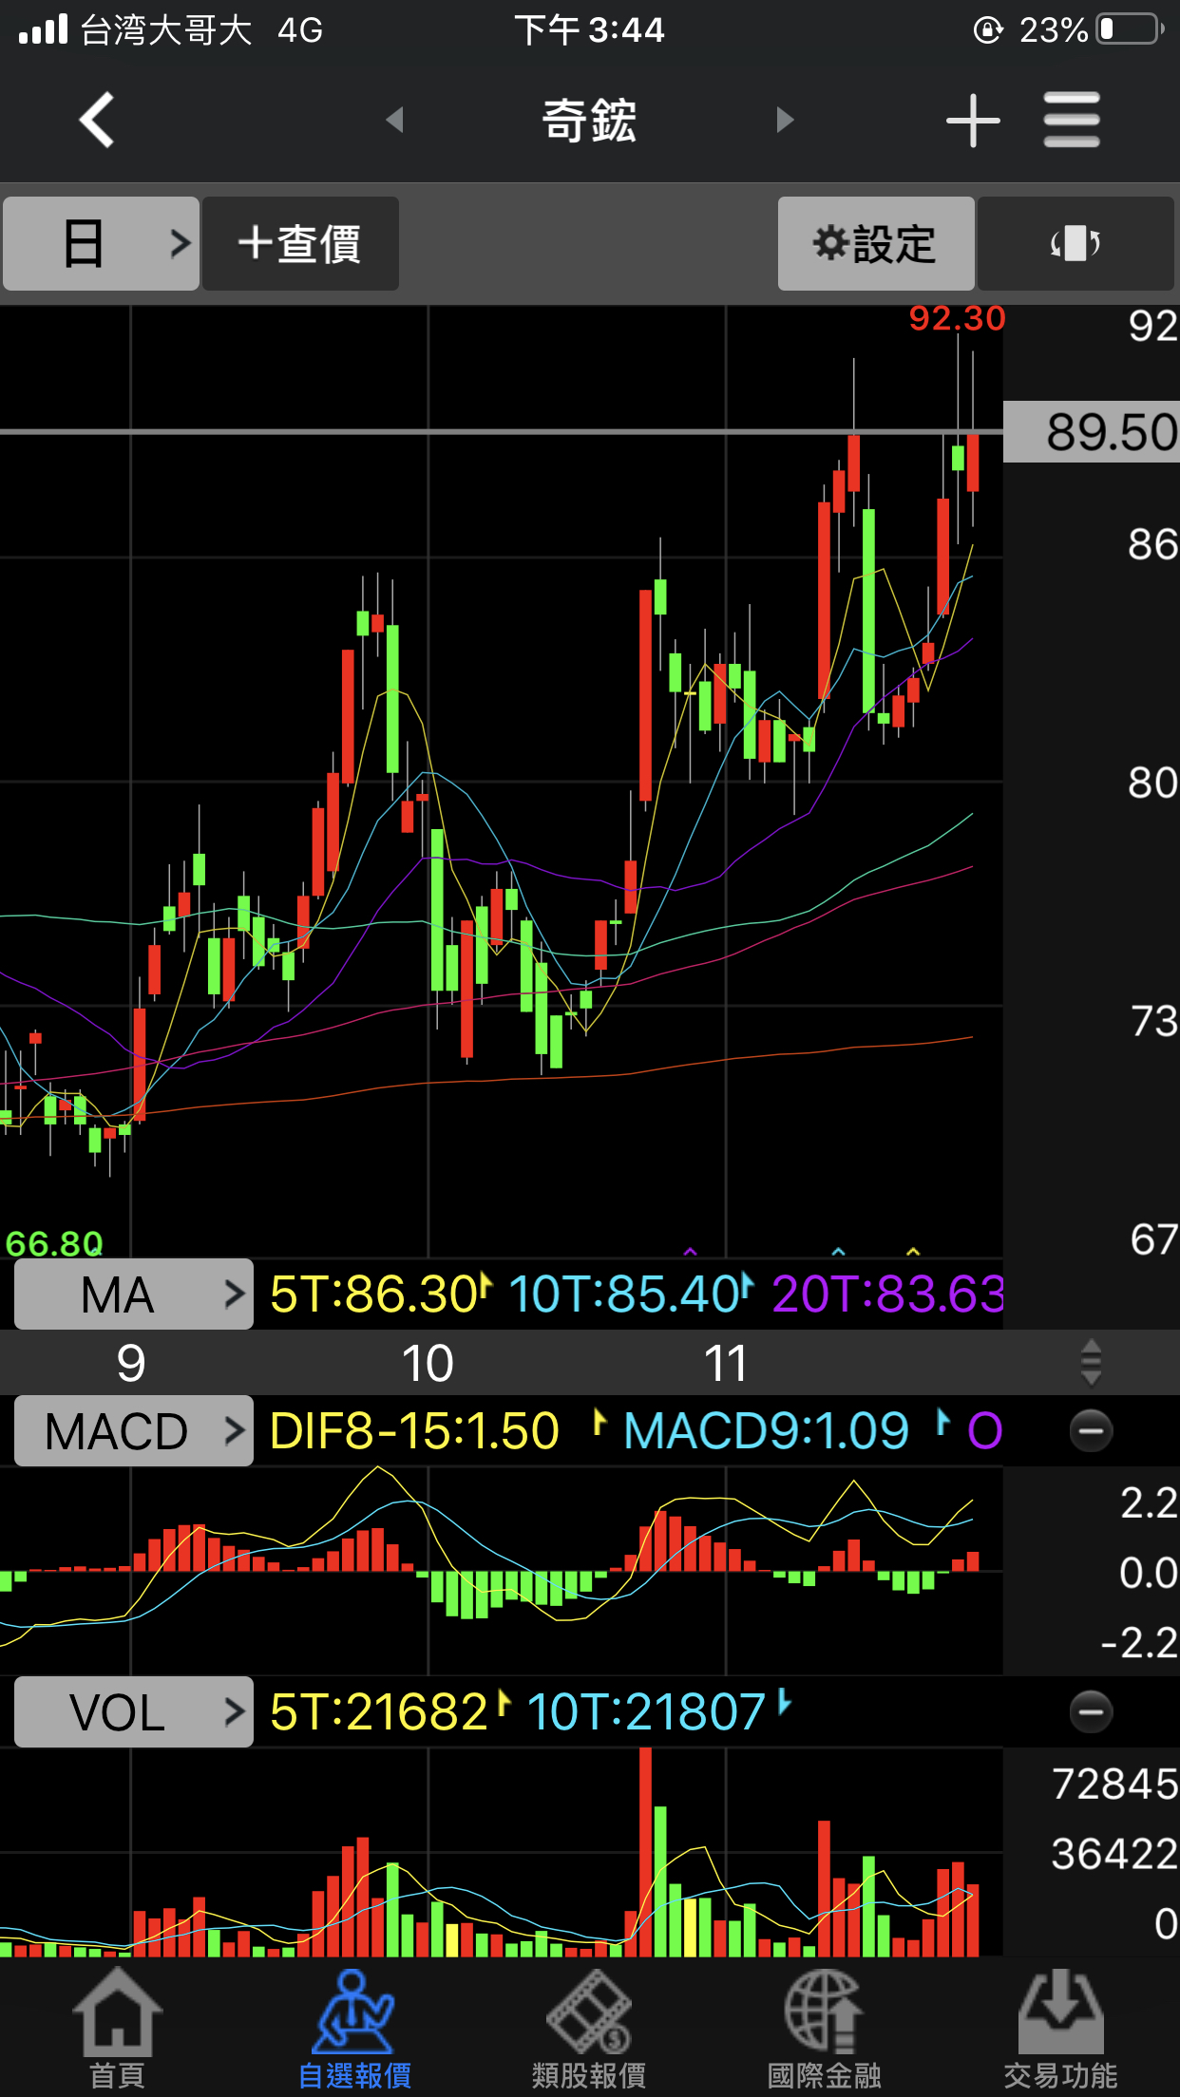Collapse the MACD indicator panel
The height and width of the screenshot is (2097, 1180).
click(1090, 1431)
